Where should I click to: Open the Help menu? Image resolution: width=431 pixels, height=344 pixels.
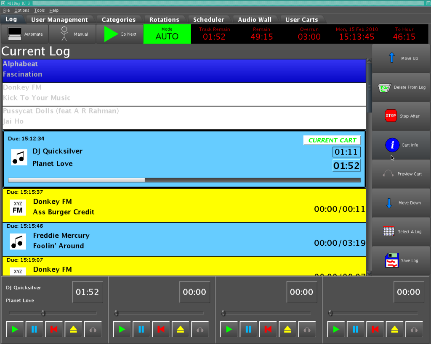[x=54, y=10]
